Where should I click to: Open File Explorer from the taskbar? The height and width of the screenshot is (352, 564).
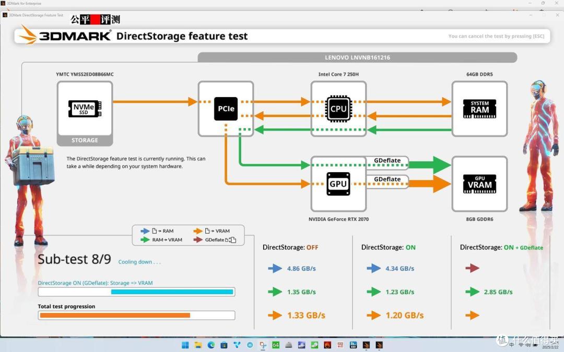198,345
